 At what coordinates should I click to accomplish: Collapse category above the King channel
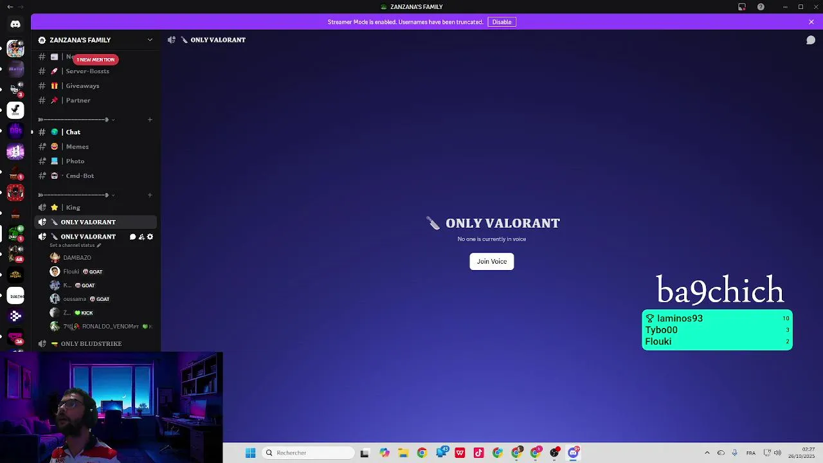tap(76, 195)
